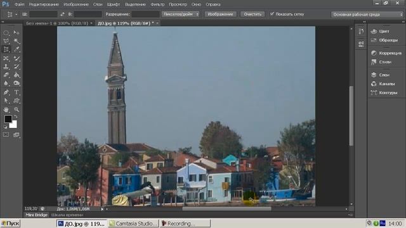Screen dimensions: 406x228
Task: Open the Фильтр menu
Action: pyautogui.click(x=157, y=4)
